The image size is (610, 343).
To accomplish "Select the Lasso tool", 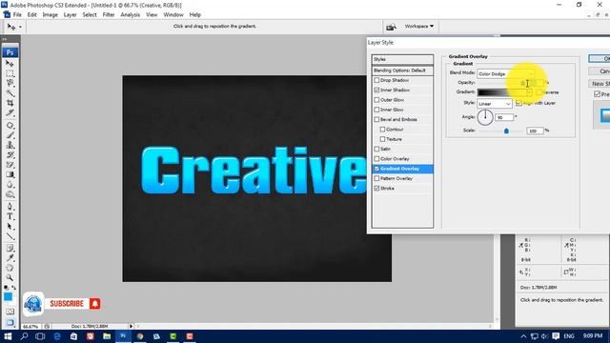I will 10,83.
